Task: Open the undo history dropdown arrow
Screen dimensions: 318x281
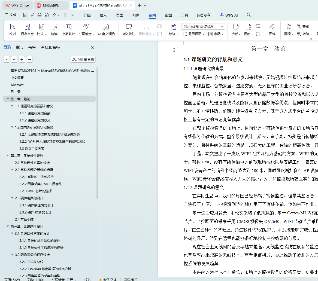Action: (59, 15)
